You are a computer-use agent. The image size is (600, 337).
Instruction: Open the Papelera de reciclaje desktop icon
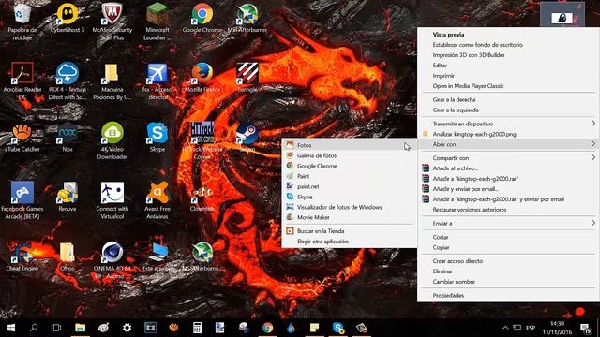[22, 22]
